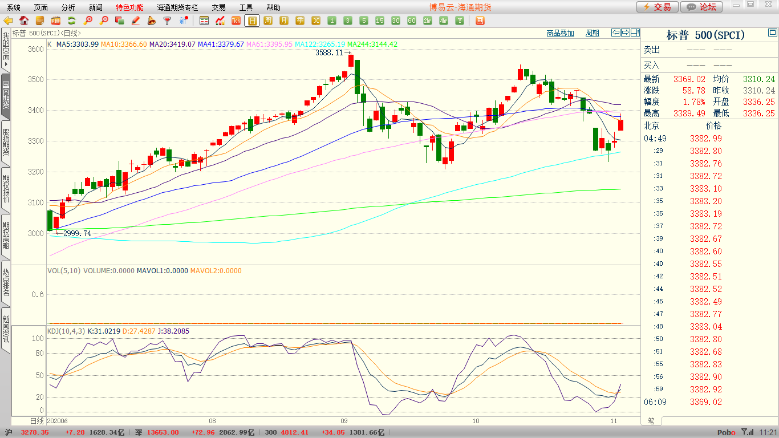Open the 页面 menu
The width and height of the screenshot is (779, 438).
[41, 7]
